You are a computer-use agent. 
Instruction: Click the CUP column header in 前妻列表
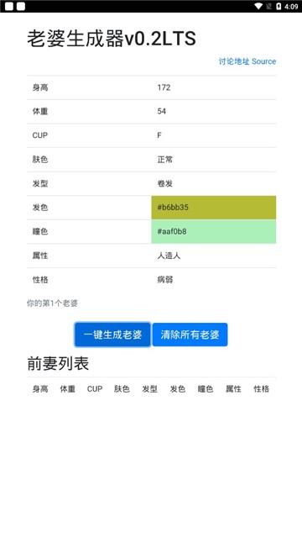coord(95,388)
